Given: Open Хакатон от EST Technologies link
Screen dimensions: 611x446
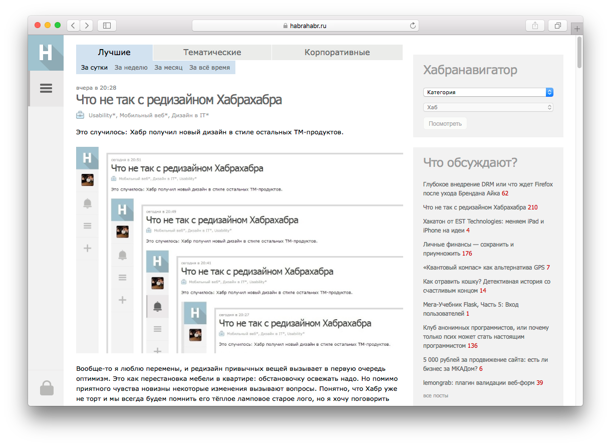Looking at the screenshot, I should pos(483,226).
